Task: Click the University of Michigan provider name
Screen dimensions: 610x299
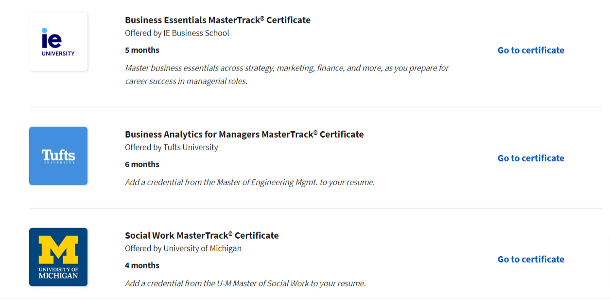Action: [x=183, y=248]
